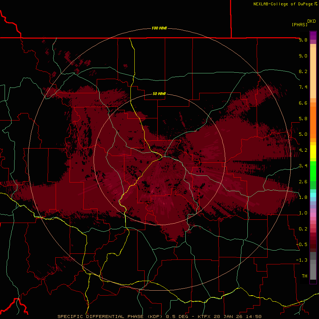Click the purple top segment of color bar
The height and width of the screenshot is (319, 319).
click(313, 35)
